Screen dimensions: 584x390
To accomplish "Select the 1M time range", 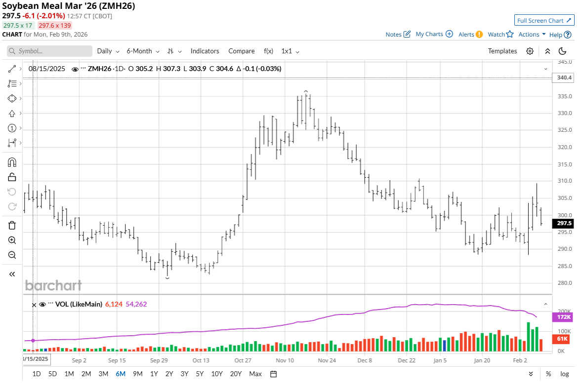I will (x=69, y=374).
